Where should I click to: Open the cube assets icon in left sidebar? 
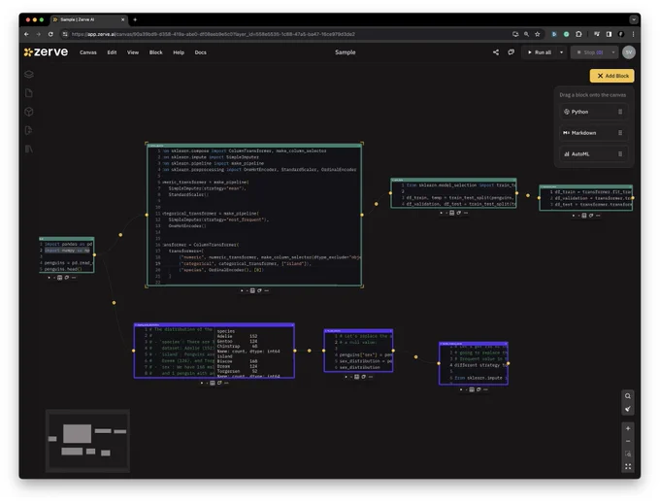pos(29,112)
